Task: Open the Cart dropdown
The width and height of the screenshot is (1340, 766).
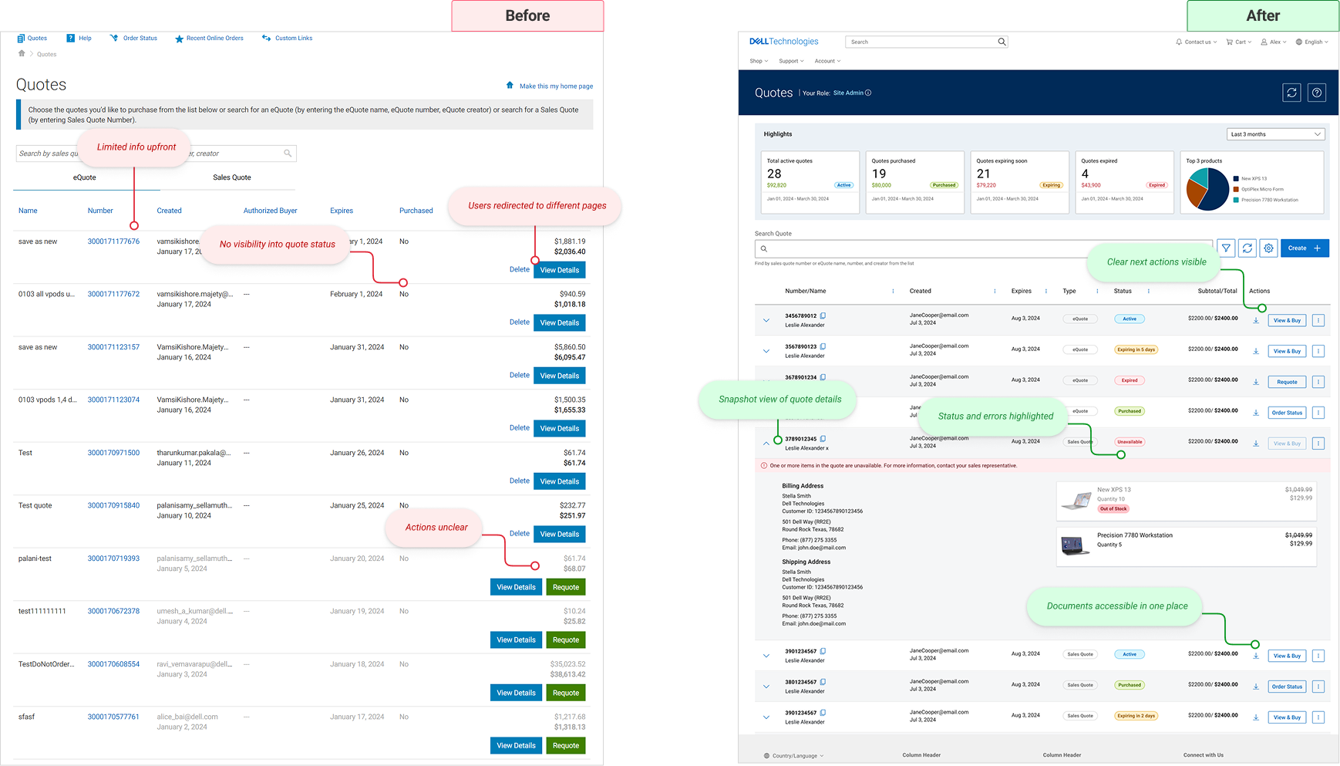Action: [x=1239, y=42]
